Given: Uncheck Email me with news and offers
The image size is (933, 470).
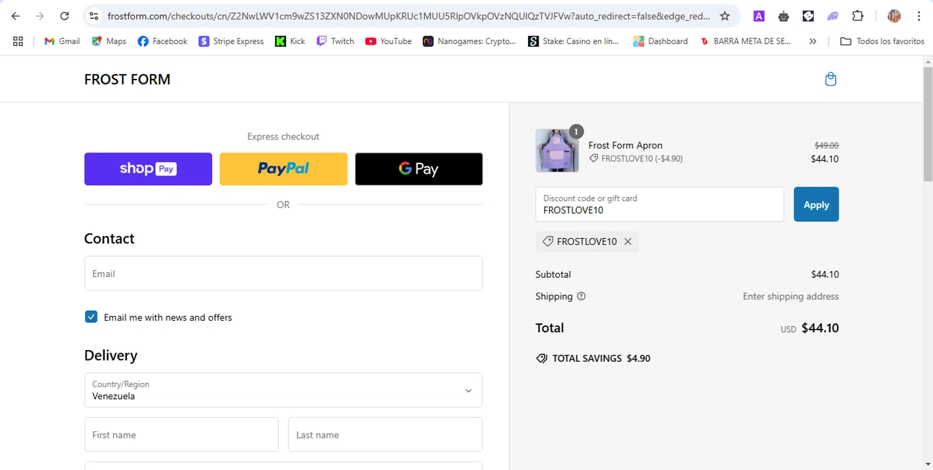Looking at the screenshot, I should (91, 317).
